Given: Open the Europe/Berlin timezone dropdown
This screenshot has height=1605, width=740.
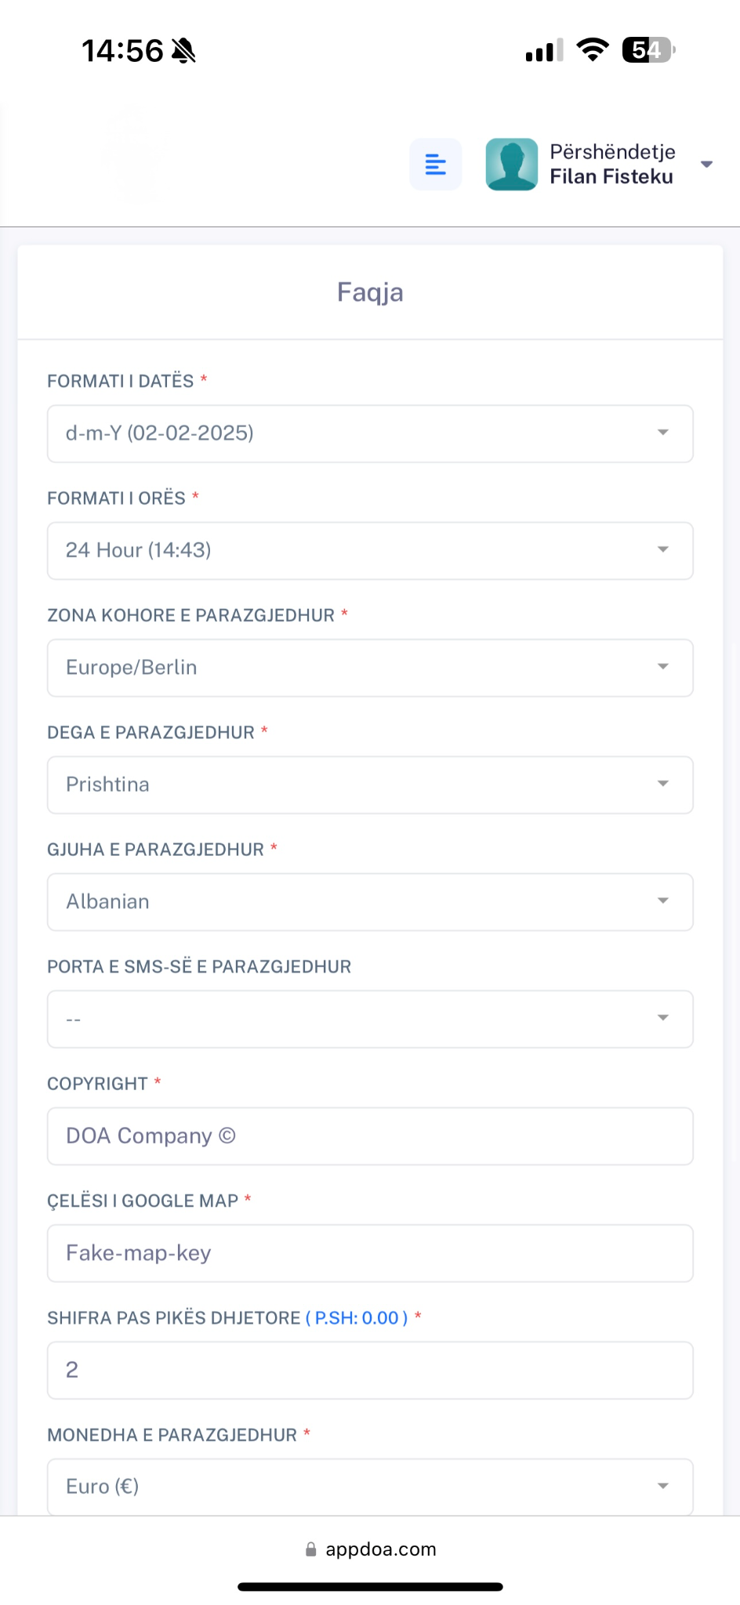Looking at the screenshot, I should click(x=370, y=668).
